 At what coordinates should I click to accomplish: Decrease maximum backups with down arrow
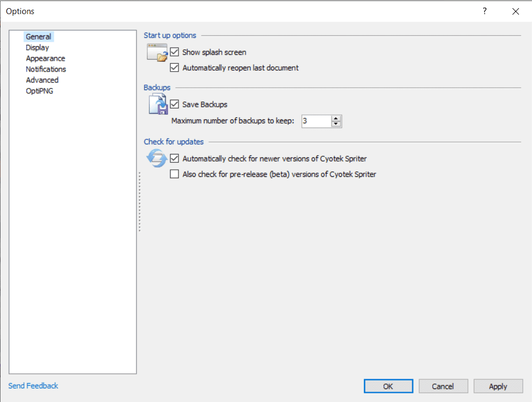tap(336, 124)
